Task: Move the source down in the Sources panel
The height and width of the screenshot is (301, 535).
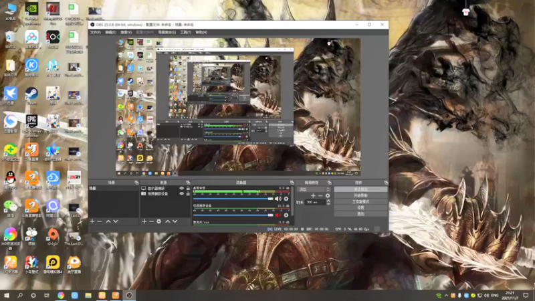Action: pyautogui.click(x=175, y=221)
